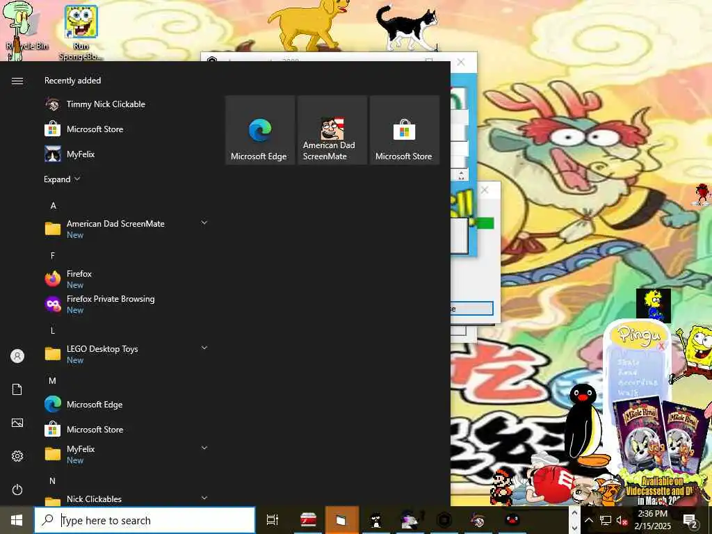
Task: Open the Settings gear in Start sidebar
Action: (x=17, y=456)
